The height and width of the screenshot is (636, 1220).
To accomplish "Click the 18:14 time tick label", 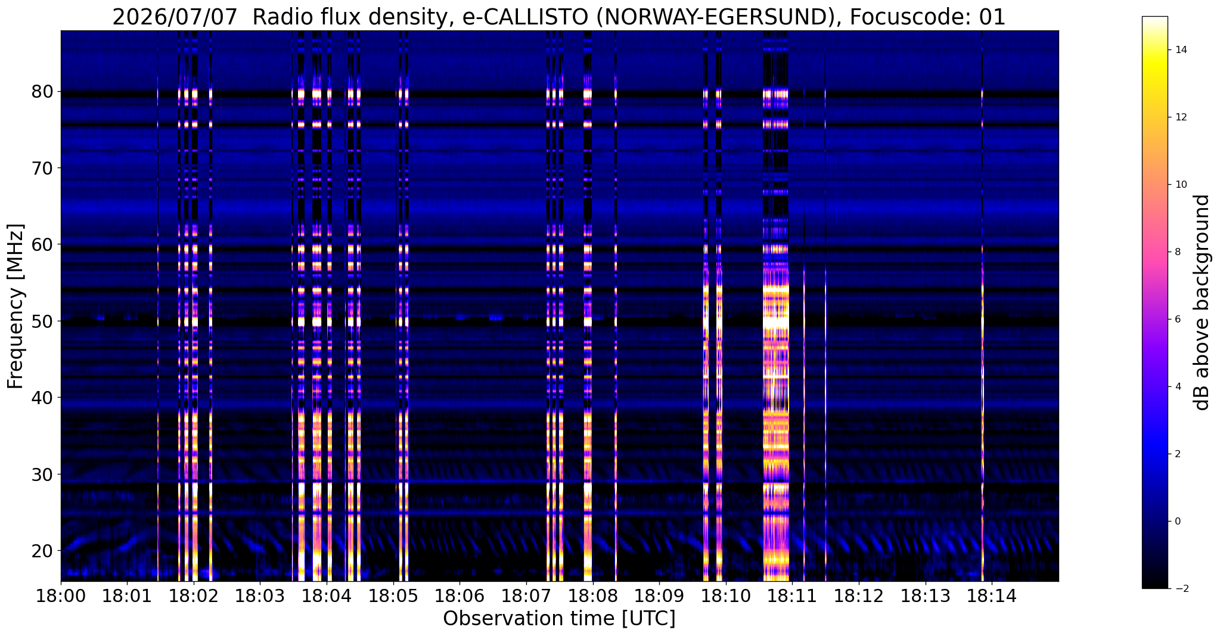I will coord(992,596).
